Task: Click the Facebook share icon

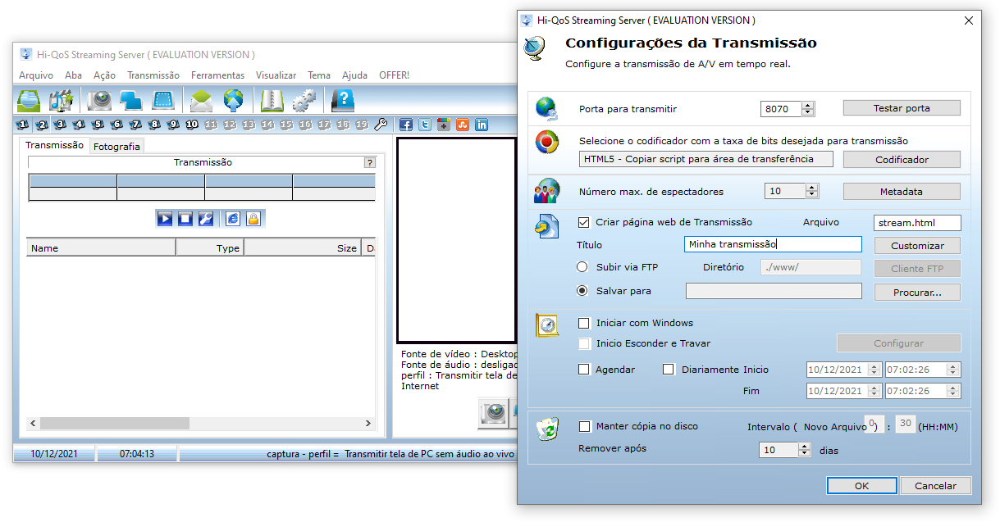Action: (x=405, y=125)
